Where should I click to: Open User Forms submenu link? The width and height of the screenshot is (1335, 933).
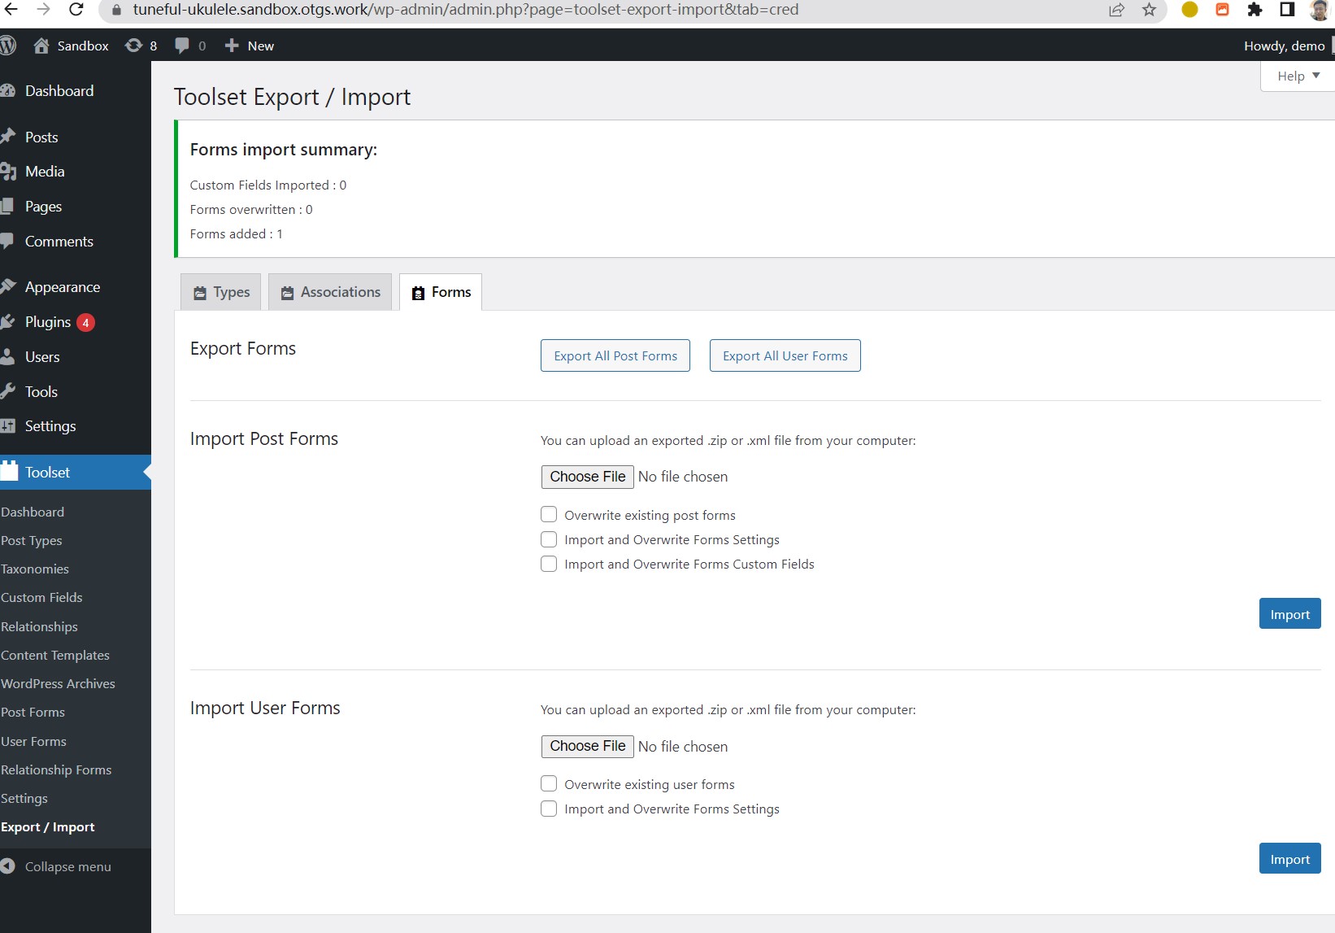tap(33, 741)
